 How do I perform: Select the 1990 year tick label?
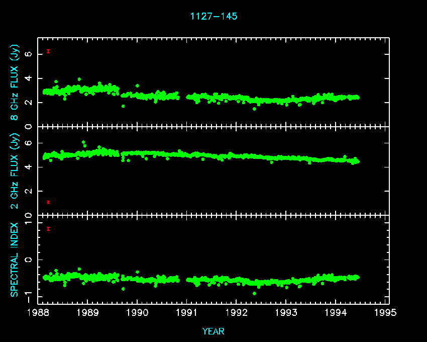click(x=137, y=313)
